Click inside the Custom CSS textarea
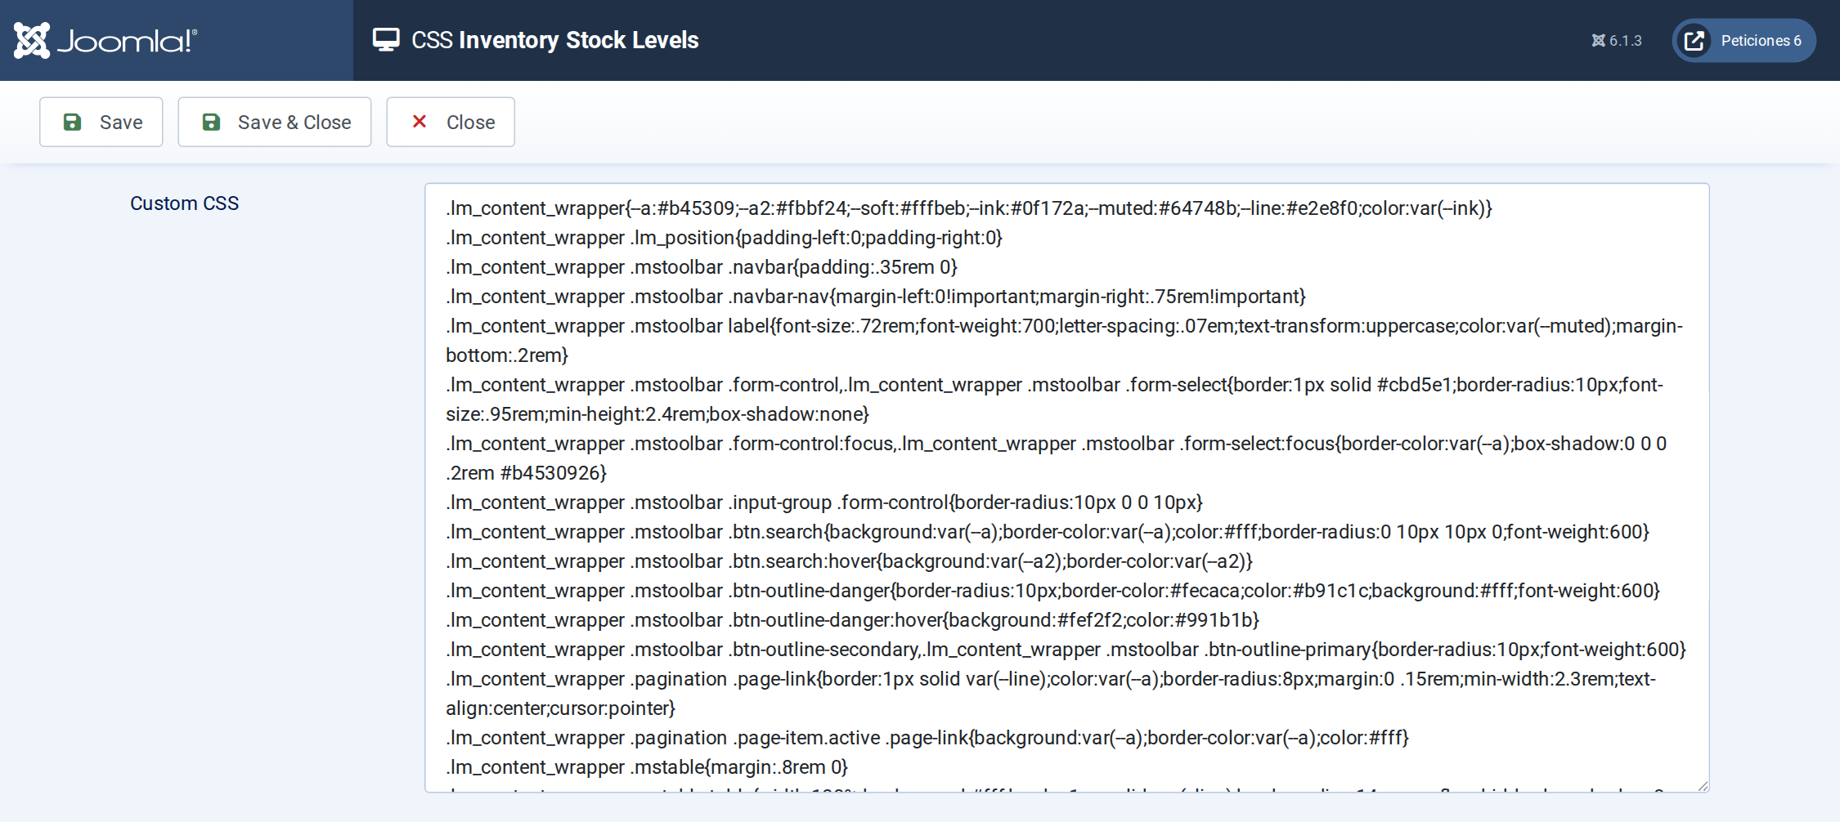The height and width of the screenshot is (822, 1840). click(1067, 488)
